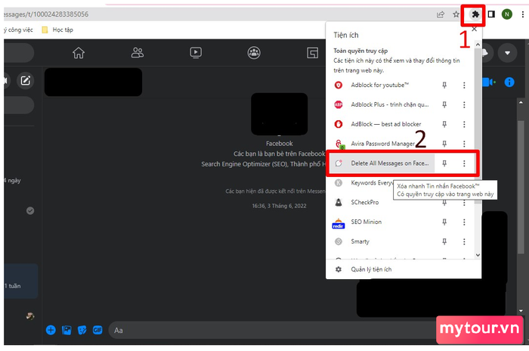Pin Delete All Messages on Facebook extension
This screenshot has width=529, height=351.
click(445, 163)
